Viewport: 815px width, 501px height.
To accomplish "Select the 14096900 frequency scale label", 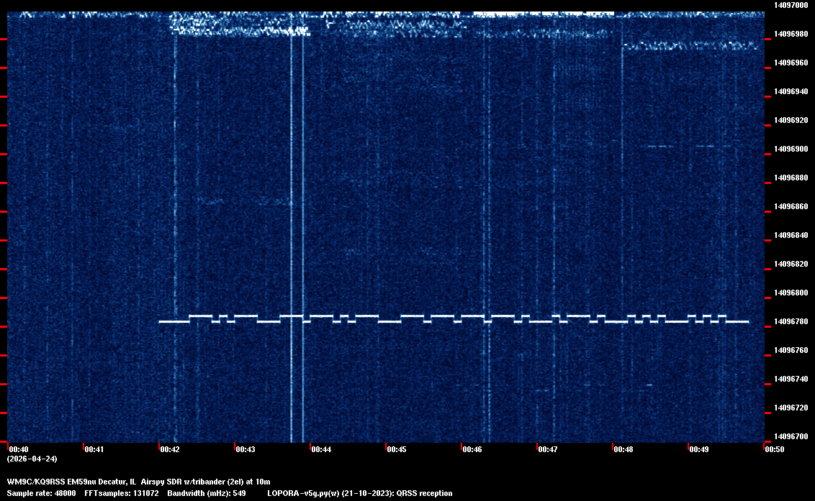I will coord(790,149).
